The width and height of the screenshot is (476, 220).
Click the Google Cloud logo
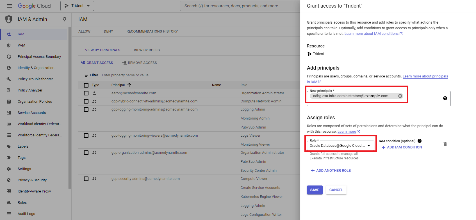click(34, 6)
